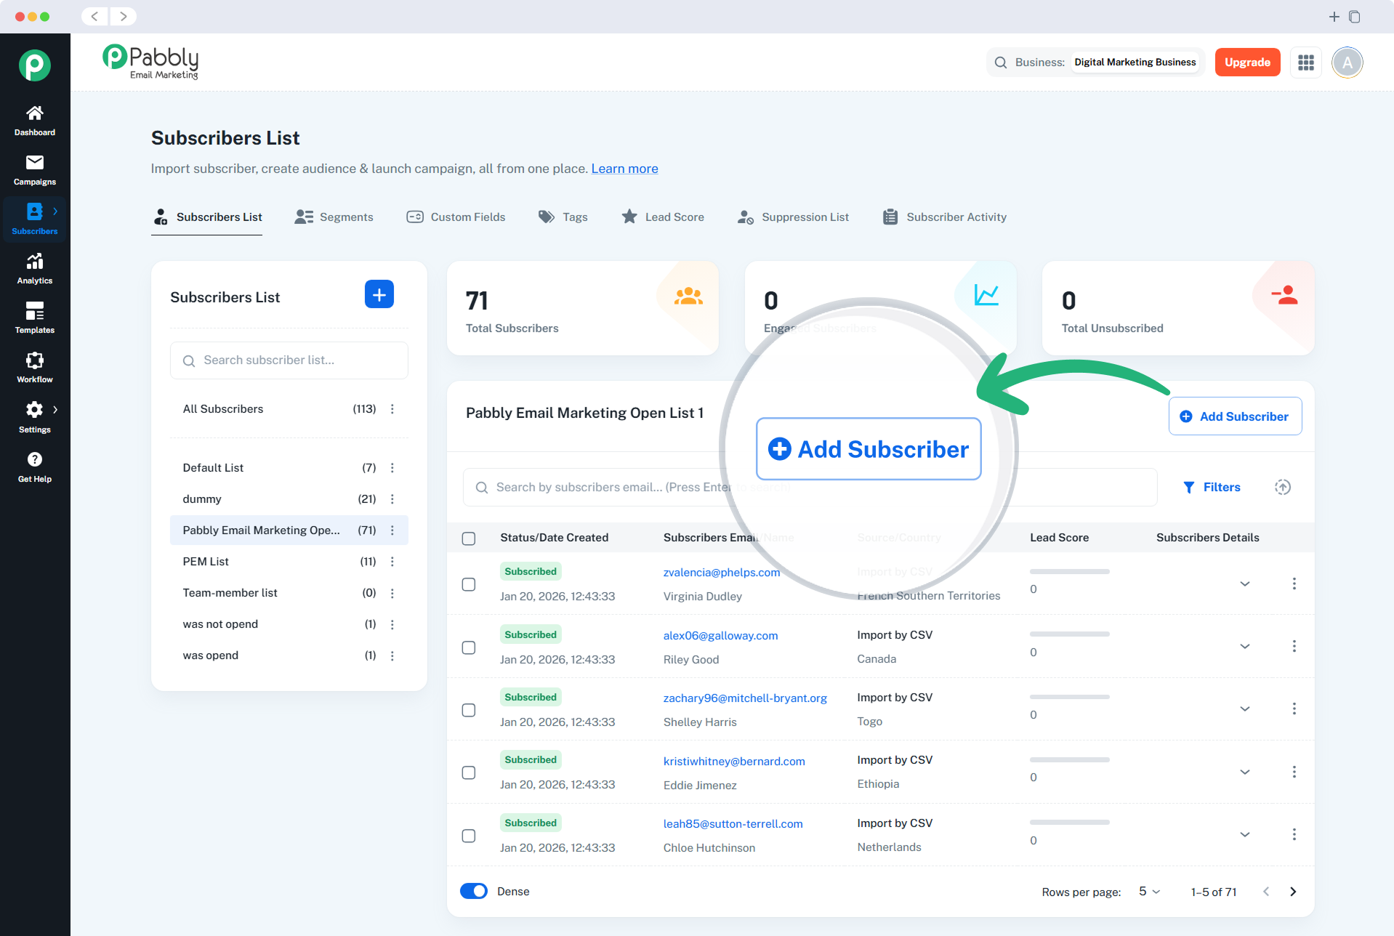This screenshot has height=936, width=1394.
Task: Click the blue plus to create subscriber list
Action: coord(379,294)
